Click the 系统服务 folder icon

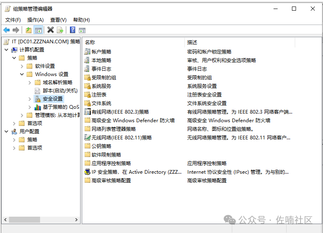(87, 86)
